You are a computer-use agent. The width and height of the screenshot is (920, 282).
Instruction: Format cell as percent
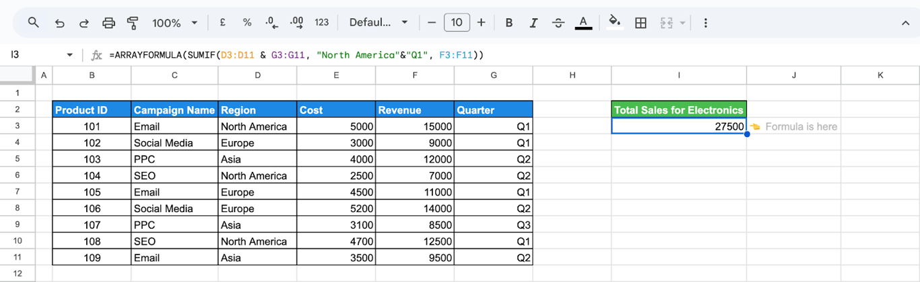pos(247,23)
